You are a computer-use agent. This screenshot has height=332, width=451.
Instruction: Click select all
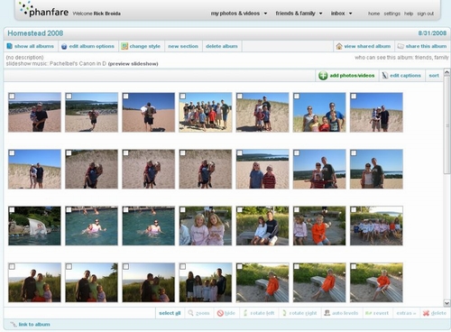point(170,313)
